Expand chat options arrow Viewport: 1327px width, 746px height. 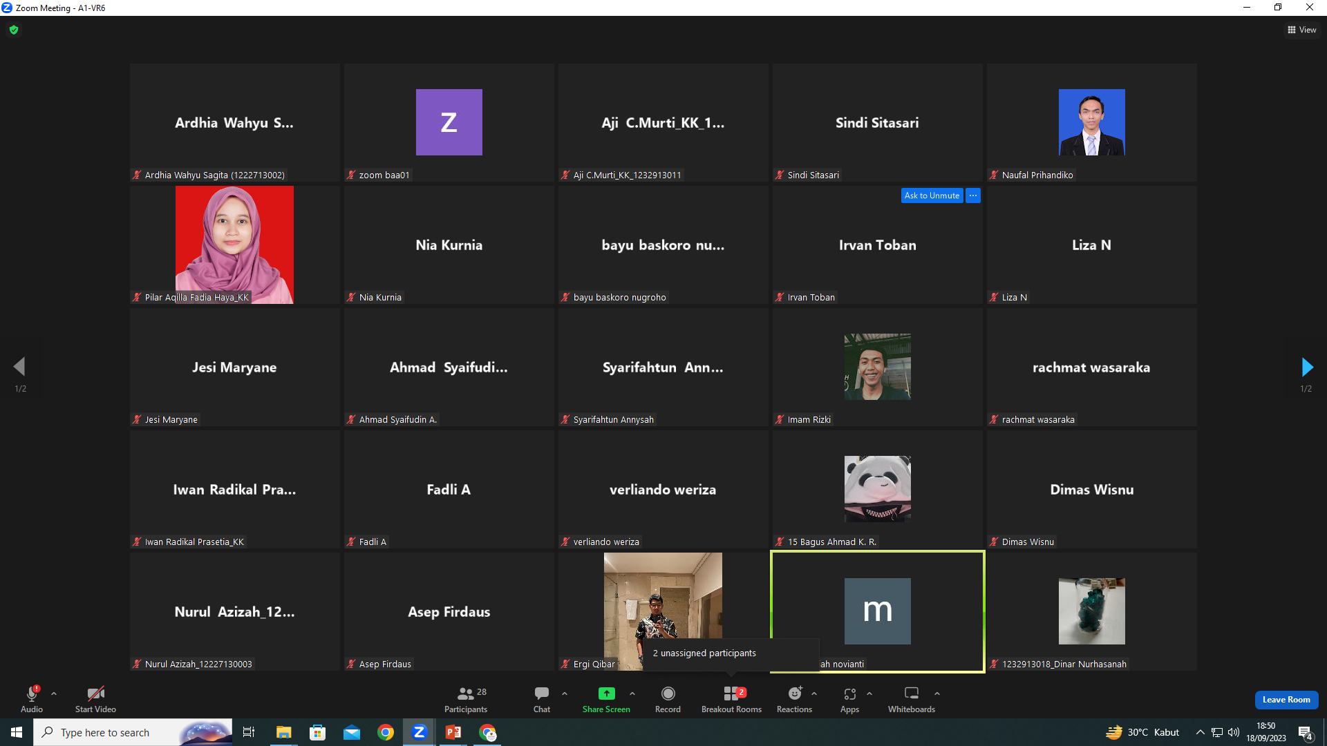click(x=565, y=694)
